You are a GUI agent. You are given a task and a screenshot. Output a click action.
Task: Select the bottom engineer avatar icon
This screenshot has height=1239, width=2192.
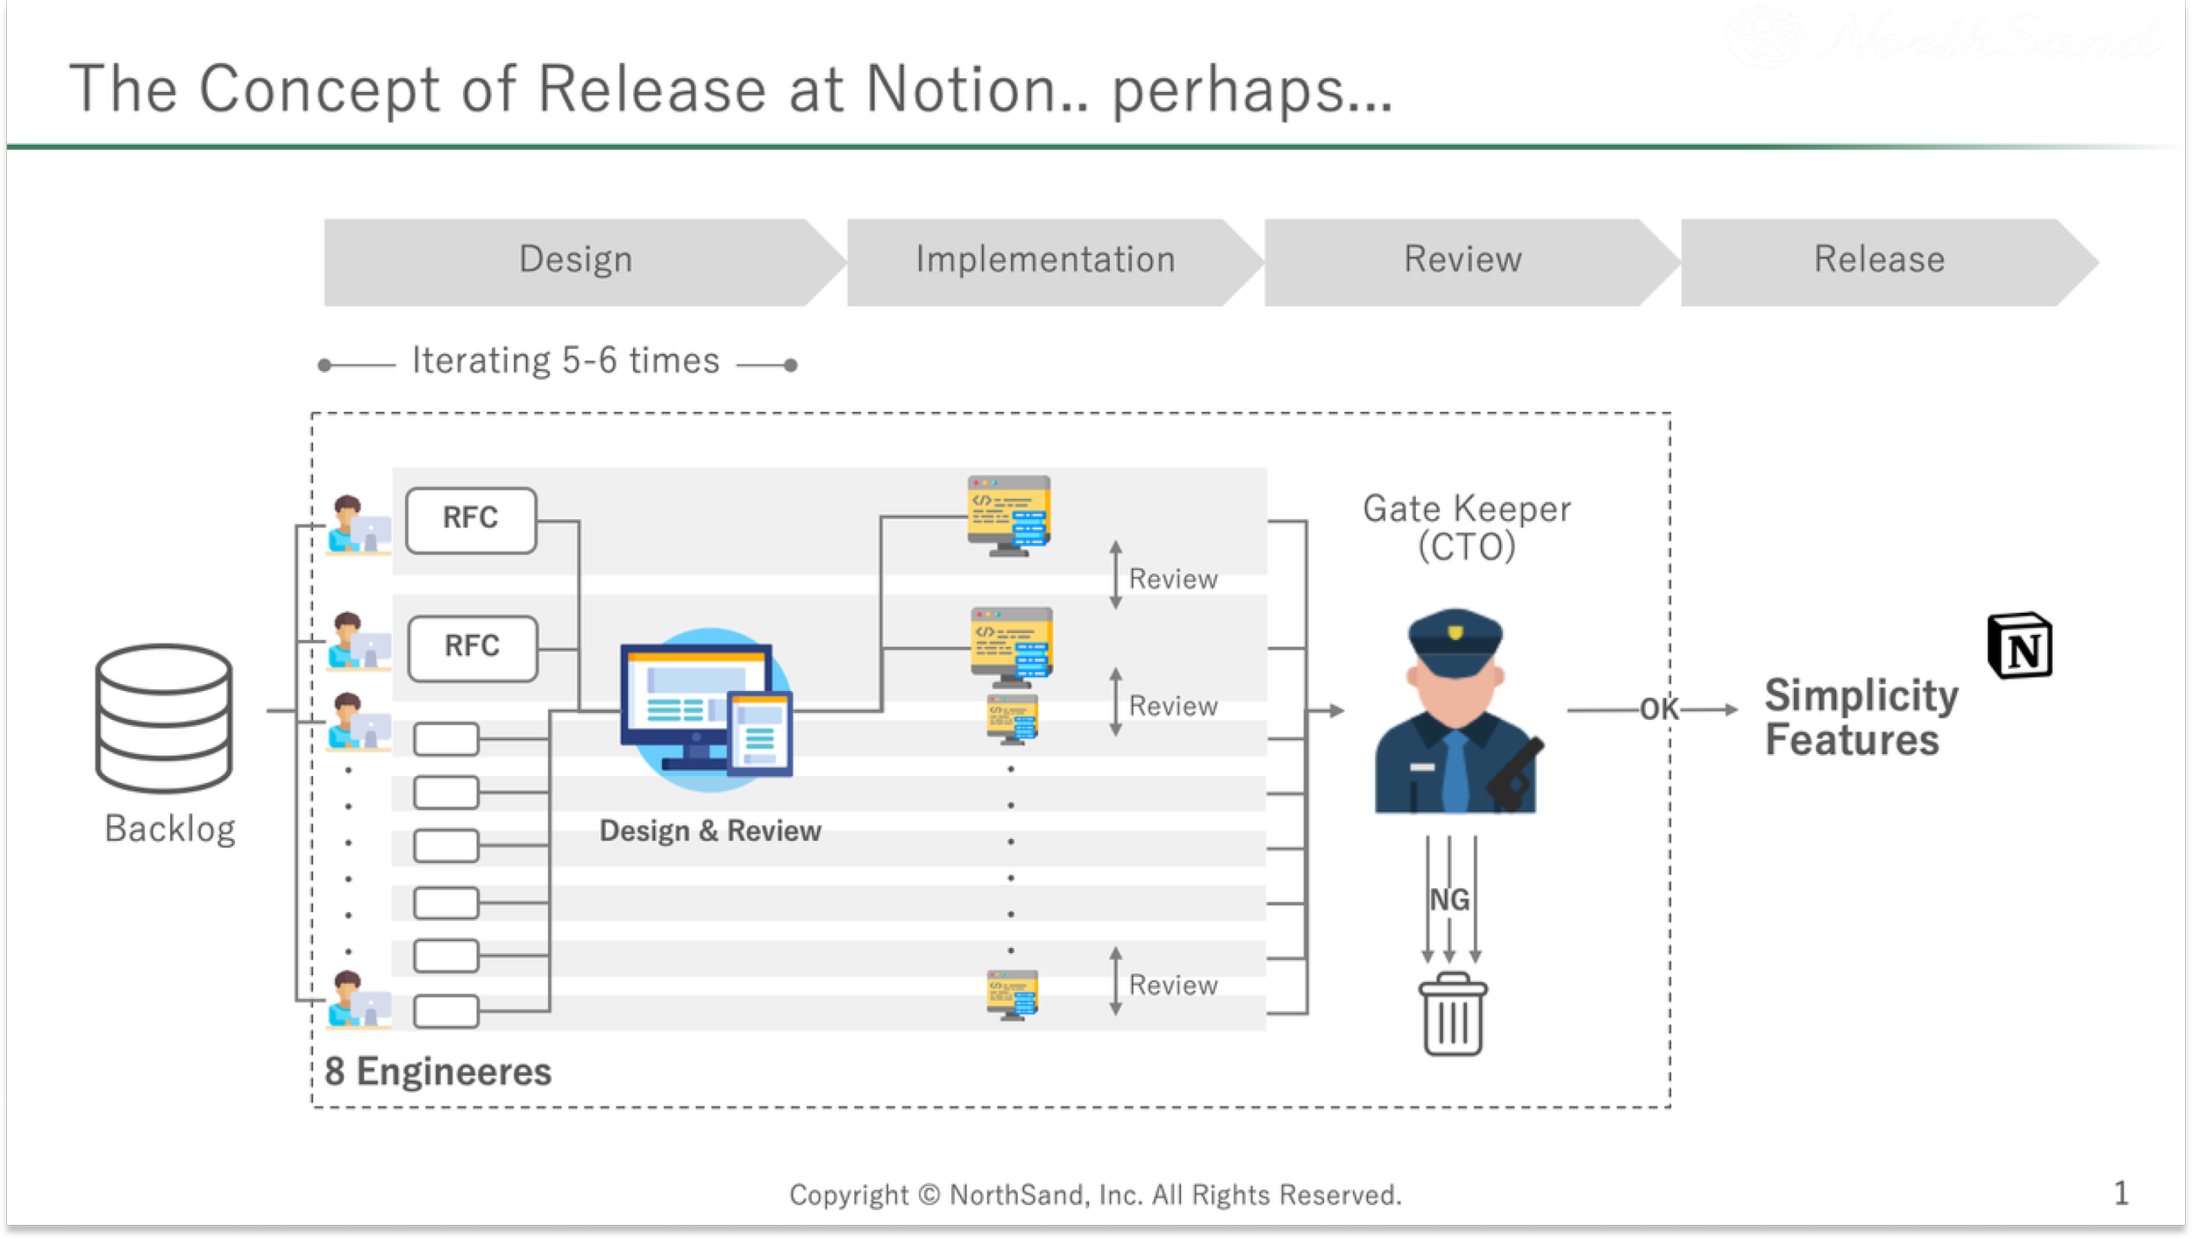click(358, 1000)
